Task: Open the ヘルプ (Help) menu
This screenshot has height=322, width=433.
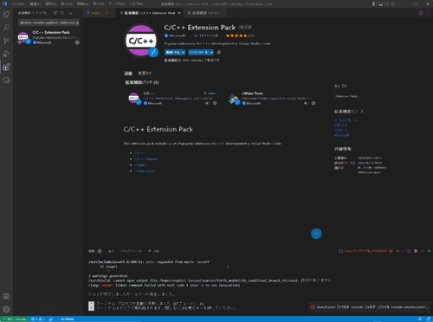Action: click(136, 4)
